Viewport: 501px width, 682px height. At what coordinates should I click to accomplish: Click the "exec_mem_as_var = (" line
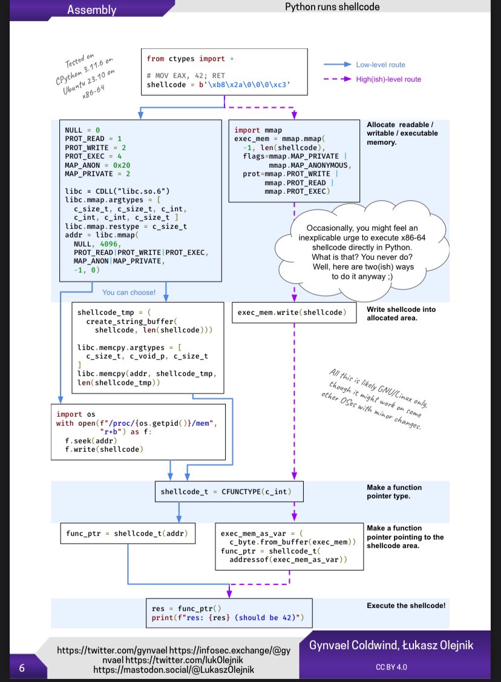[262, 533]
